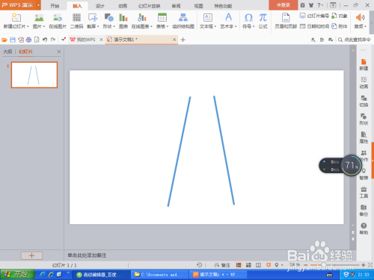Image resolution: width=374 pixels, height=280 pixels.
Task: Insert a formula with the pi icon
Action: [x=263, y=21]
